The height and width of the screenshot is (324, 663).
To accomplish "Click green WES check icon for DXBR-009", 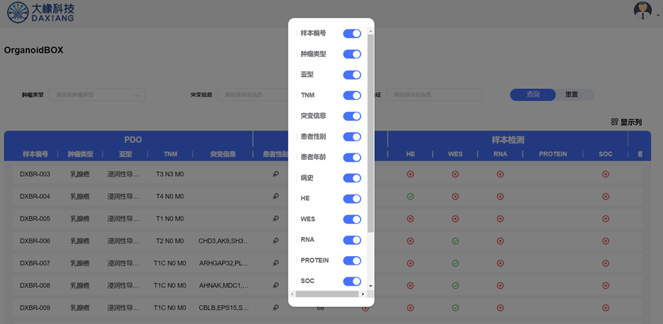I will click(455, 308).
